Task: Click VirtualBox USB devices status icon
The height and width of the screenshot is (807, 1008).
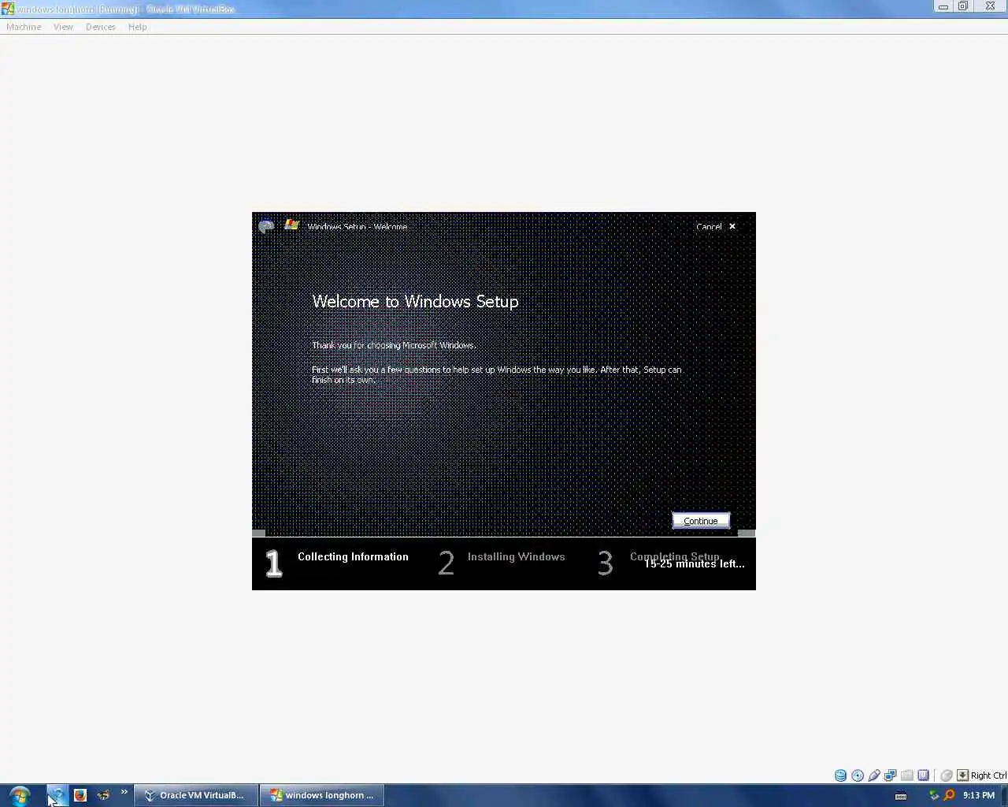Action: [874, 775]
